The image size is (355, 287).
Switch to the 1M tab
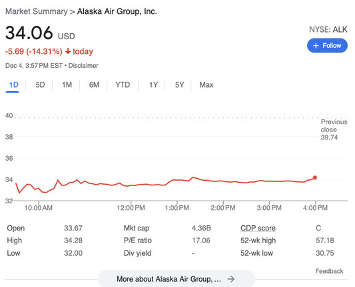[x=67, y=85]
